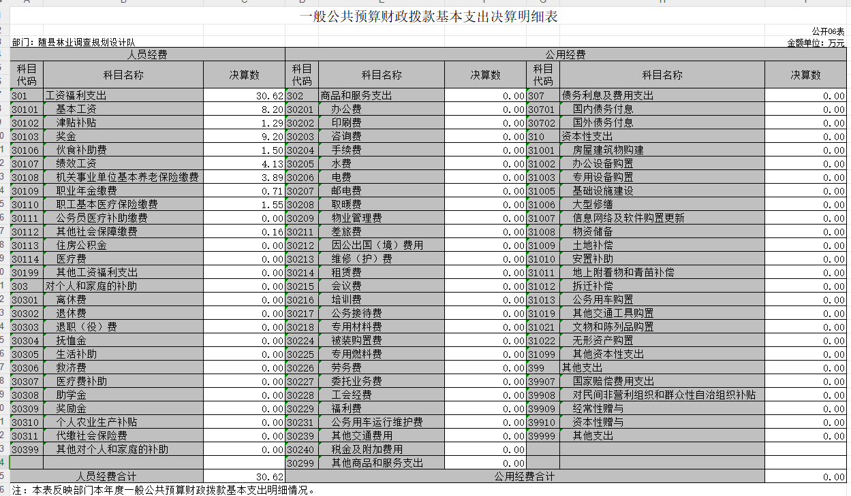The height and width of the screenshot is (496, 851).
Task: Click the 30201 办公费 name cell
Action: pos(382,109)
